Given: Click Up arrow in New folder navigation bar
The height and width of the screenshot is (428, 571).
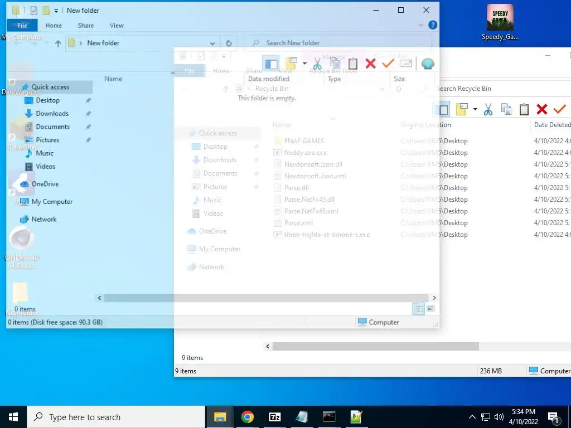Looking at the screenshot, I should point(58,43).
